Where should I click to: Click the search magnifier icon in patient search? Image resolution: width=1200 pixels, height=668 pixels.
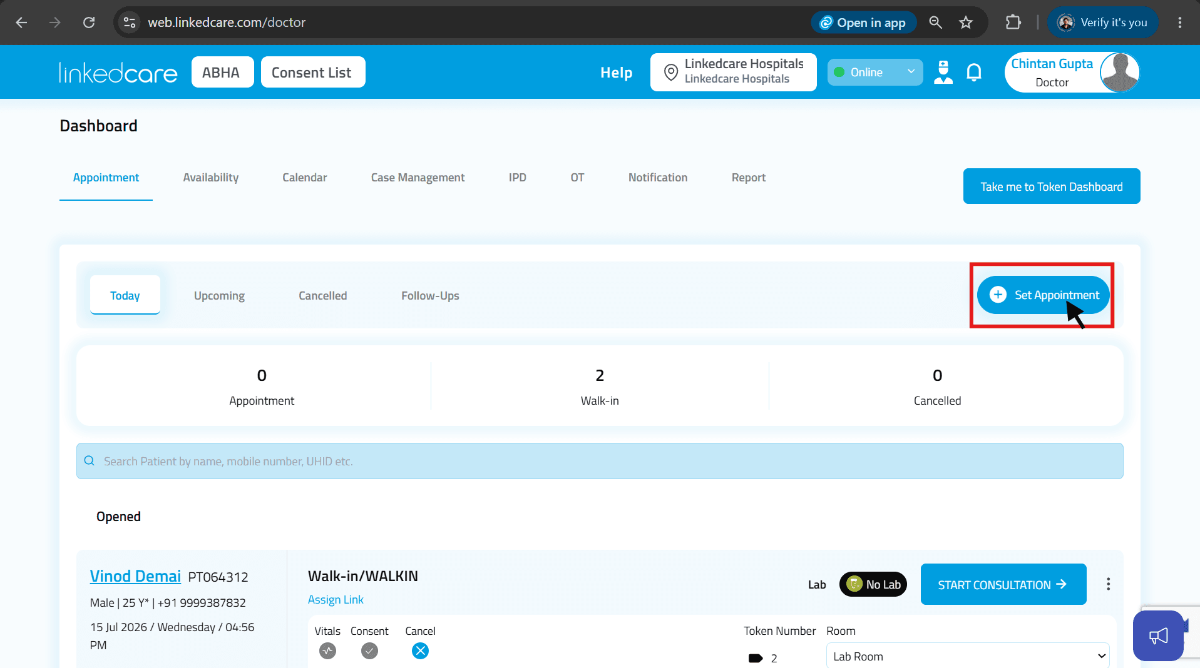[90, 461]
